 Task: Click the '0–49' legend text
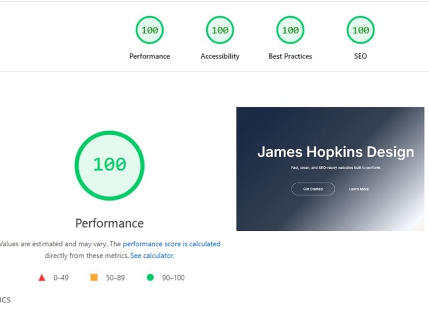point(61,278)
